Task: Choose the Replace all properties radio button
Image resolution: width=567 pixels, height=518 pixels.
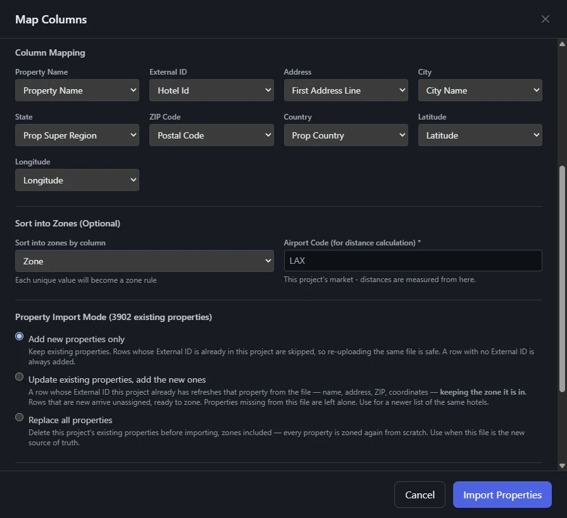Action: pos(20,417)
